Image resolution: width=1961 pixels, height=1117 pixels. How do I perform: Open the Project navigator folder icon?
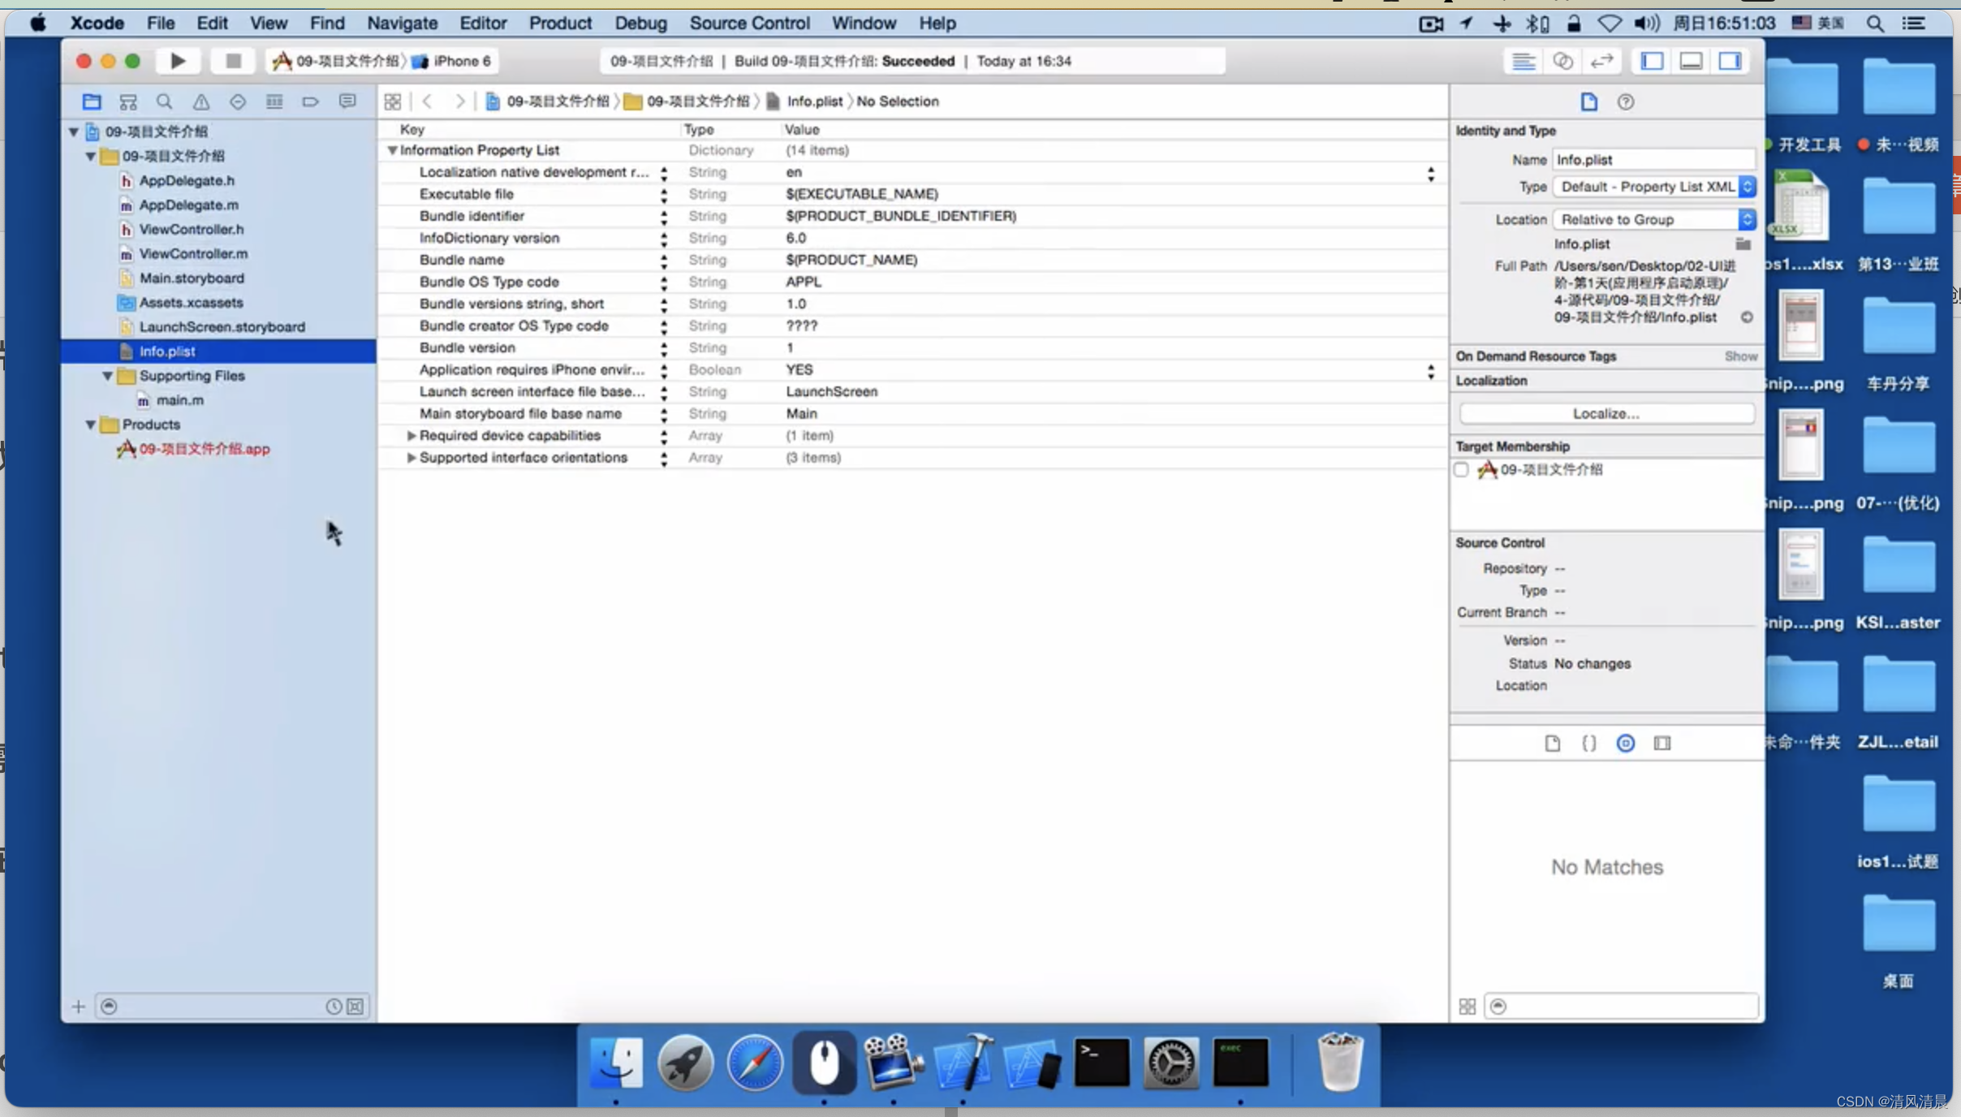pyautogui.click(x=91, y=101)
